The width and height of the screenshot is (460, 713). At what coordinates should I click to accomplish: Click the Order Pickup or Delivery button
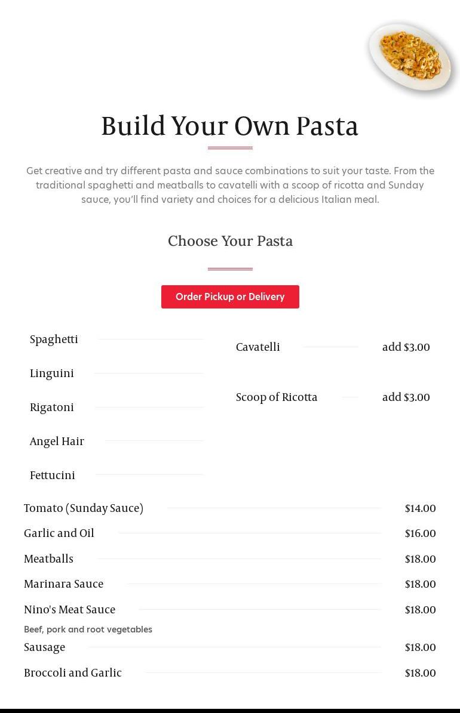(230, 297)
